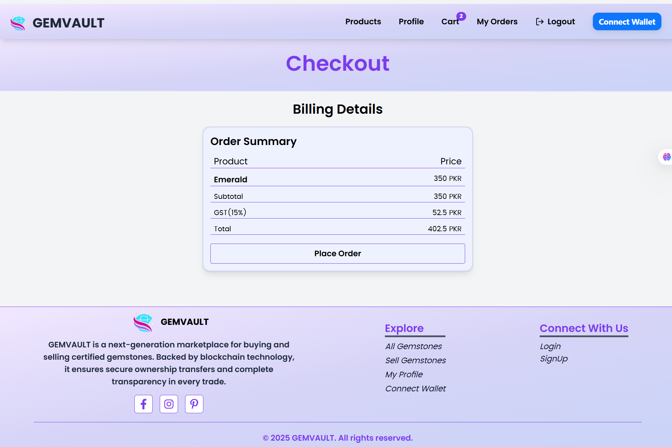Go to SignUp footer link
The image size is (672, 447).
click(x=554, y=359)
